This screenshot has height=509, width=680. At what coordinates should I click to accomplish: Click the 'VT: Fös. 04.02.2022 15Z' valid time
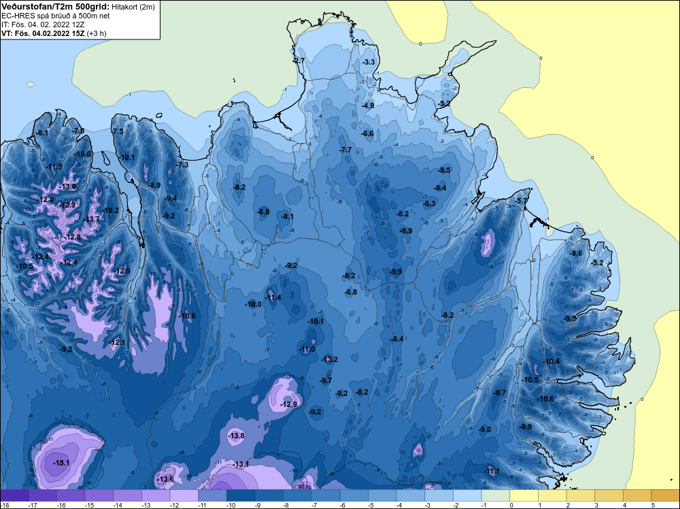[x=44, y=33]
